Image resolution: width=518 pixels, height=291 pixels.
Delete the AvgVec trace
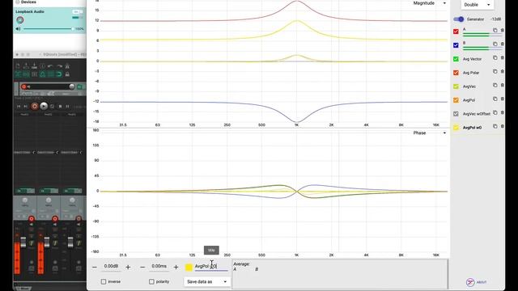(503, 86)
